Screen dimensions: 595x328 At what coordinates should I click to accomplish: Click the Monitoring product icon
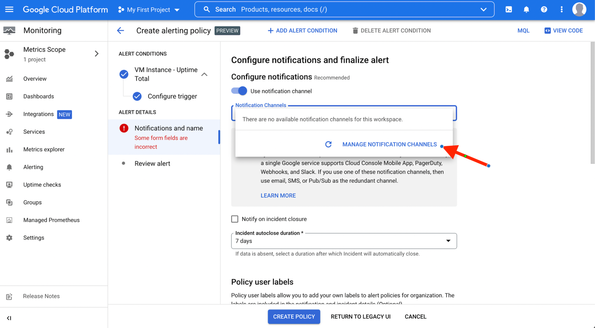(9, 31)
